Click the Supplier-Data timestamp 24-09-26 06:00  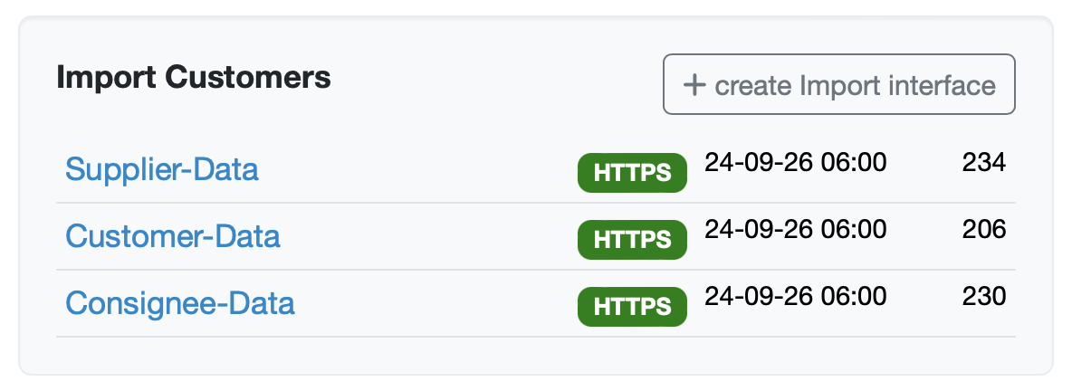[x=795, y=163]
